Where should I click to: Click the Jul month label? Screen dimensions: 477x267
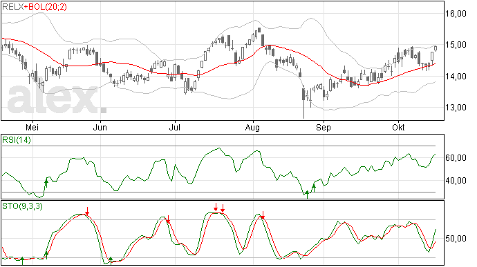[x=175, y=127]
